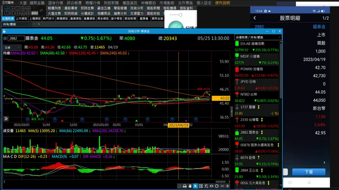
Task: Click right chevron in phone detail panel
Action: [x=324, y=163]
